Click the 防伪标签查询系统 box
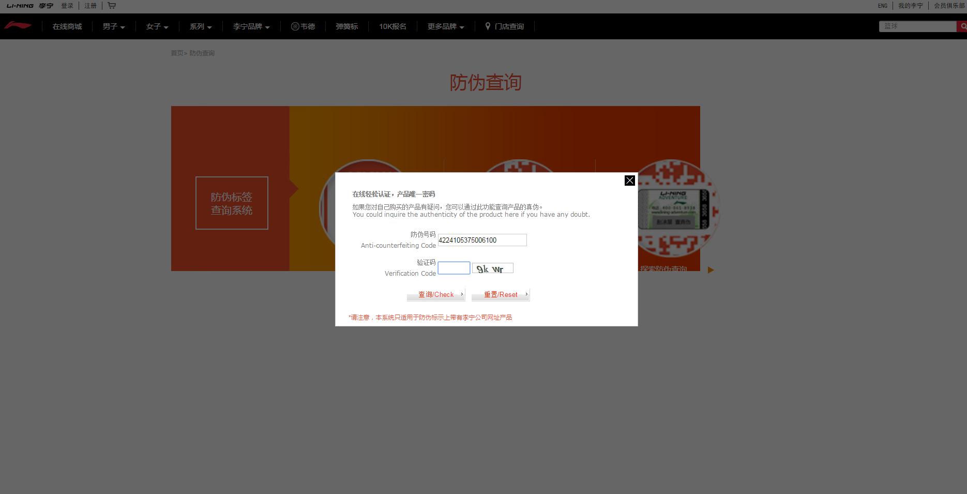 pos(232,203)
